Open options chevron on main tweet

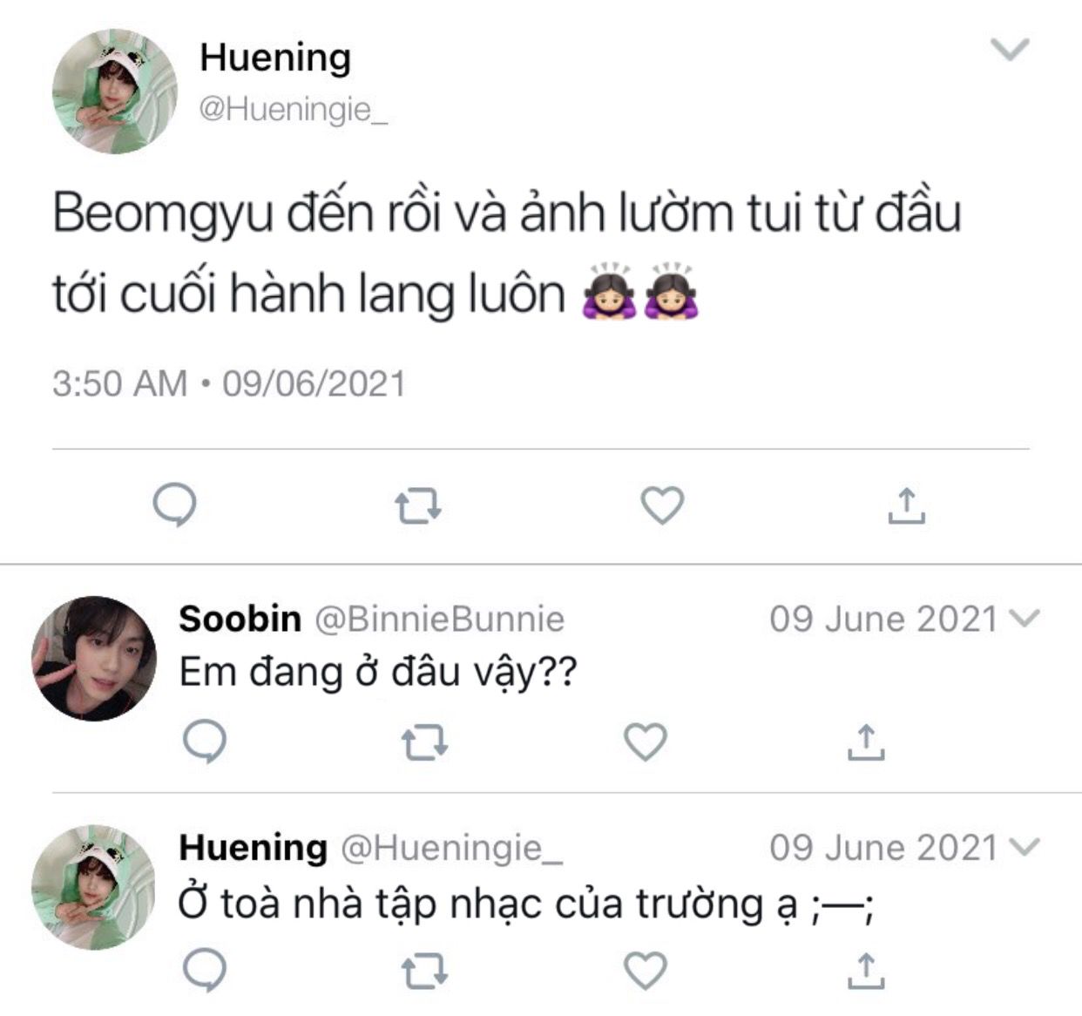1011,50
